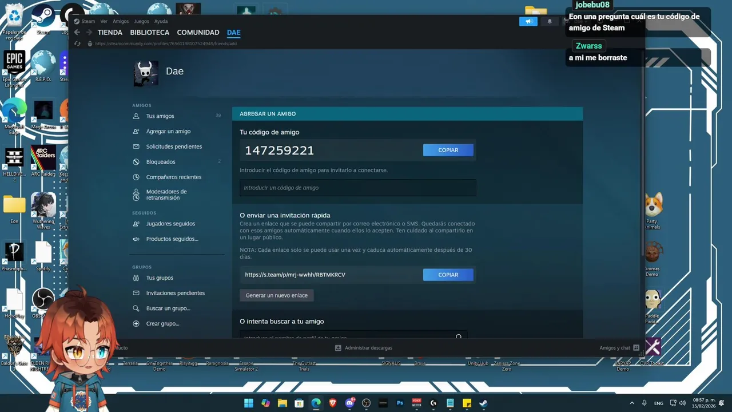Open Steam from the taskbar

tap(484, 403)
